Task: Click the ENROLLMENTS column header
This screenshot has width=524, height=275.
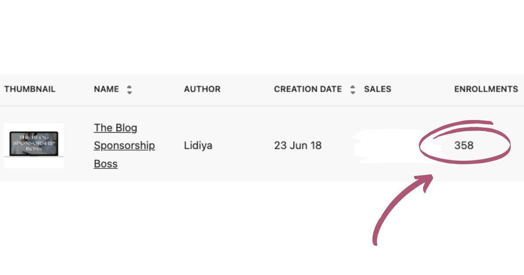Action: pyautogui.click(x=486, y=89)
